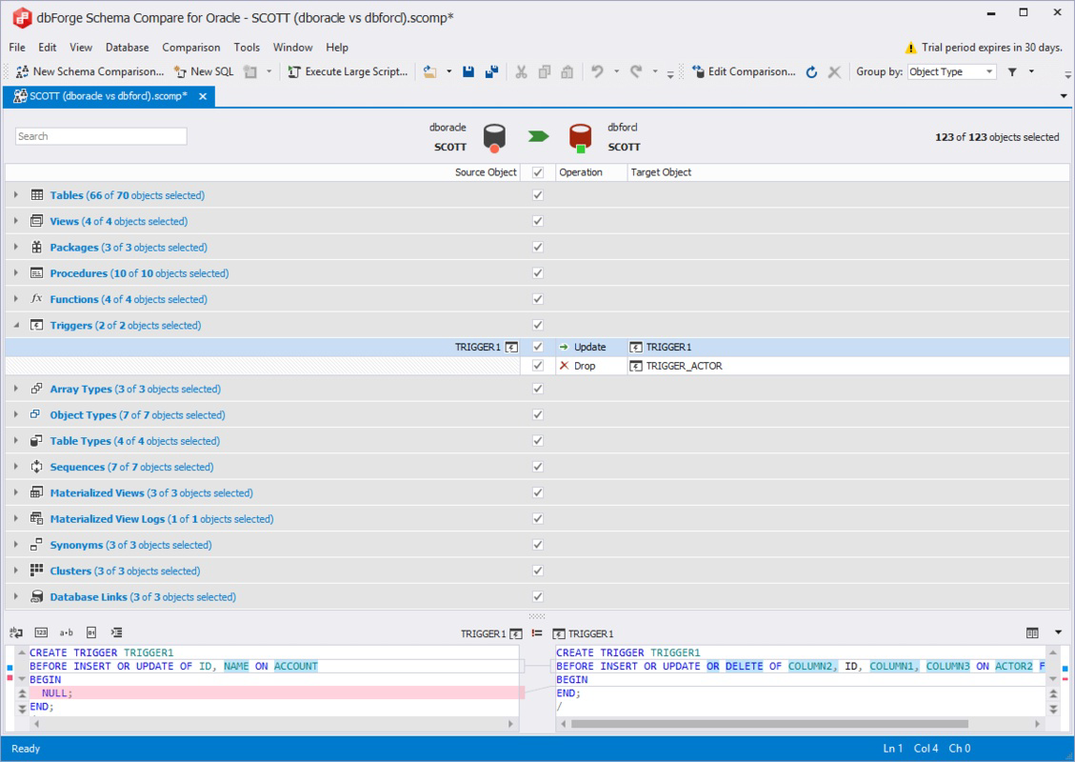This screenshot has width=1075, height=762.
Task: Open the Help menu
Action: [337, 48]
